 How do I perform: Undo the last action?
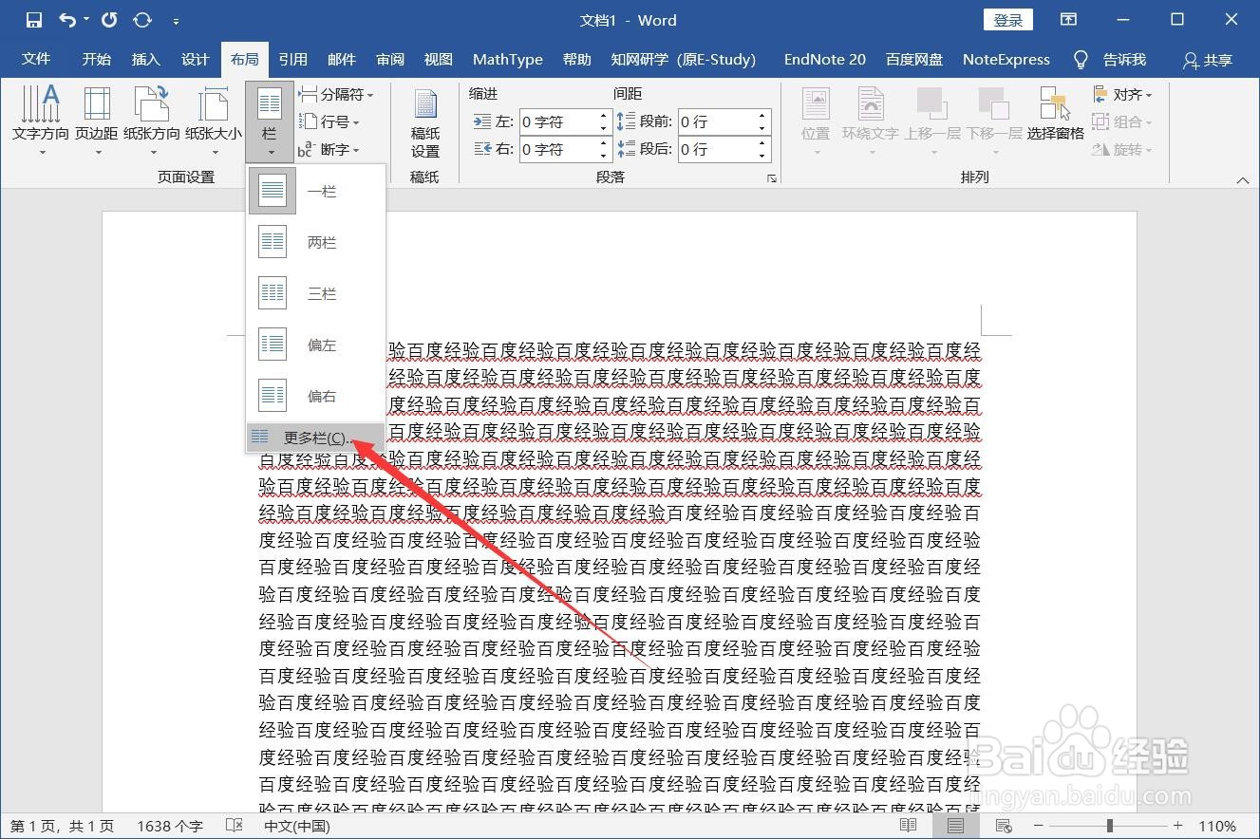click(x=67, y=20)
